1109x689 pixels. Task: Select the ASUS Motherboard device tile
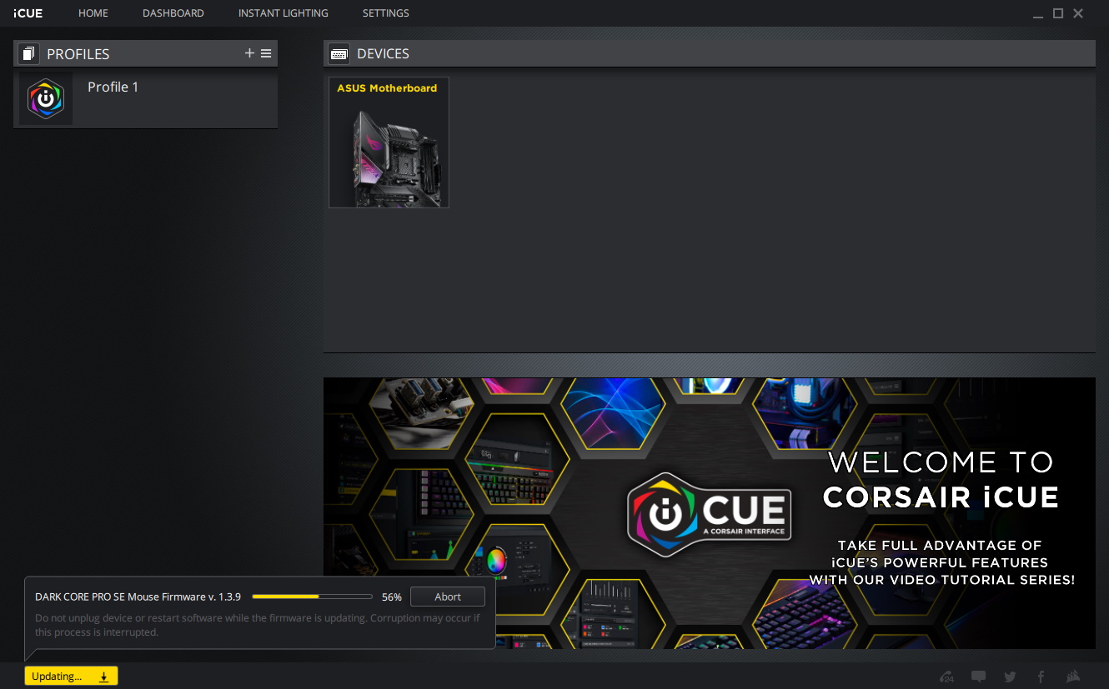click(x=389, y=142)
